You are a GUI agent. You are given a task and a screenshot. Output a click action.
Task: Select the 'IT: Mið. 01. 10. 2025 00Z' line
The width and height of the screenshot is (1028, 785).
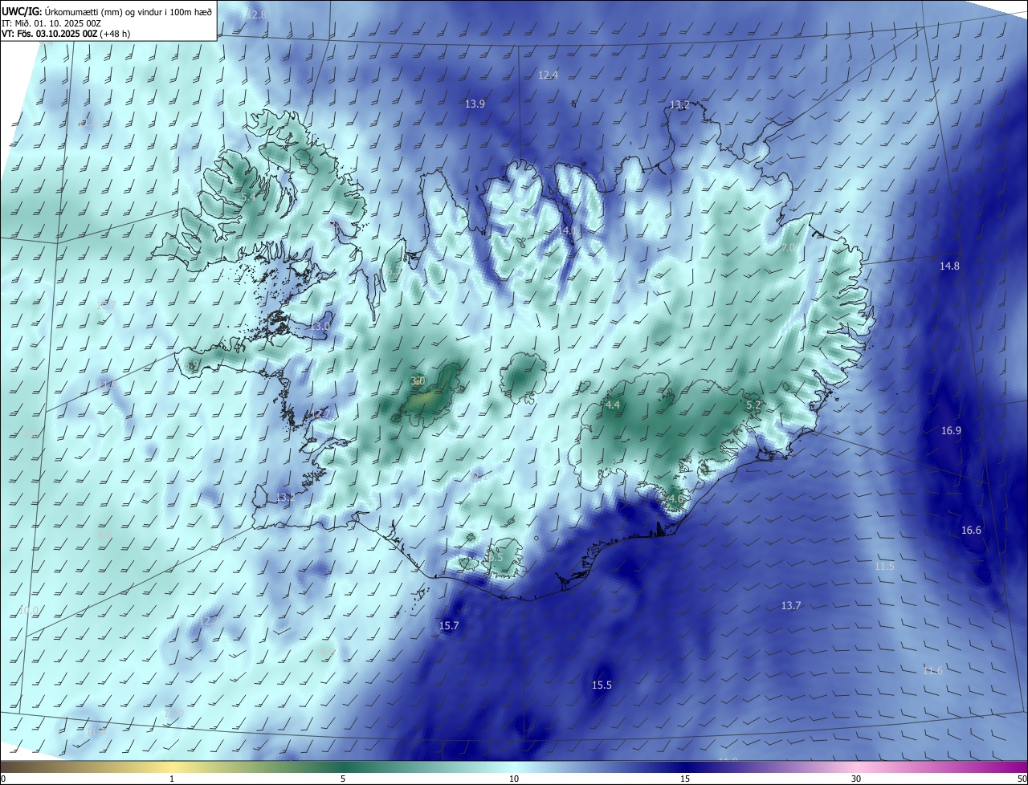(x=51, y=23)
